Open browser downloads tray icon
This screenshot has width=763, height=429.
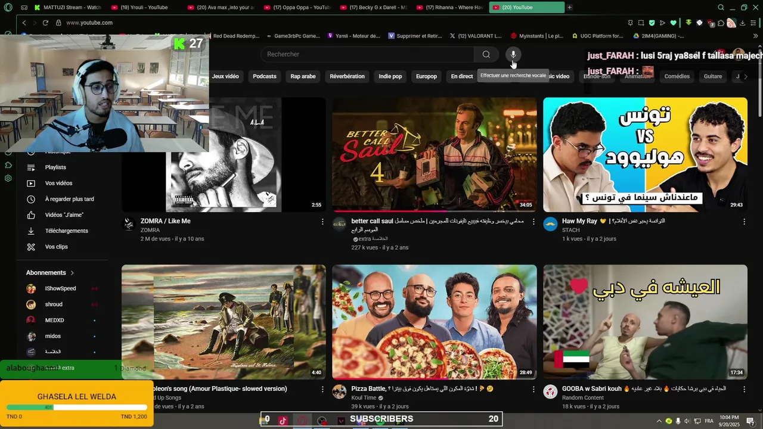coord(743,23)
